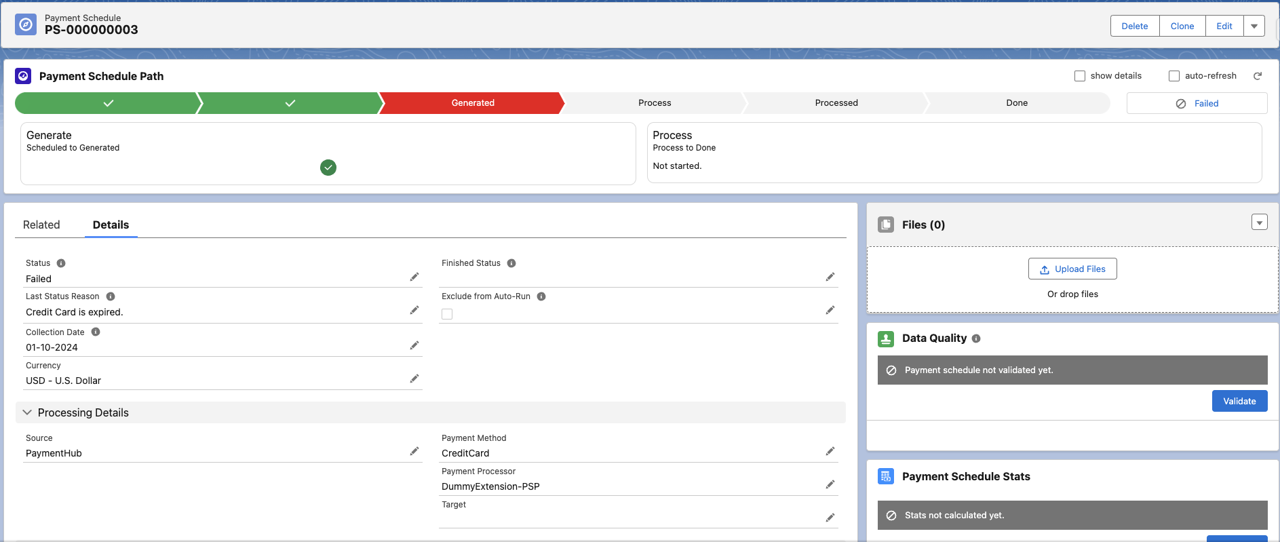This screenshot has width=1280, height=542.
Task: Open the Files panel dropdown menu
Action: click(x=1259, y=222)
